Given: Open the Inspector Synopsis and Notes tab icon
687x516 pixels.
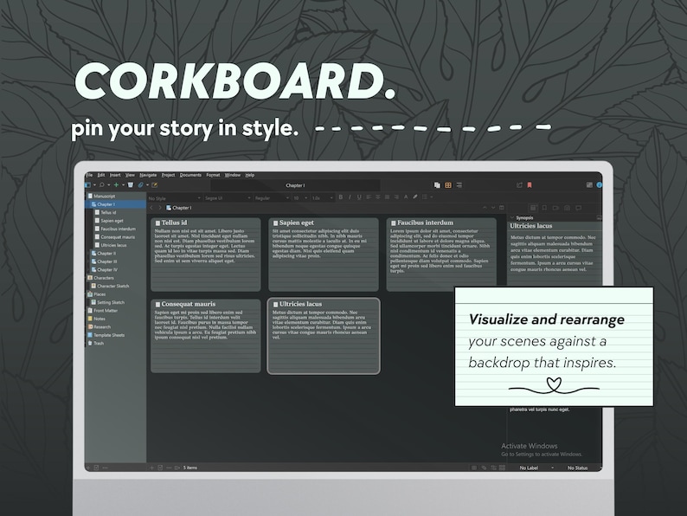Looking at the screenshot, I should click(533, 208).
